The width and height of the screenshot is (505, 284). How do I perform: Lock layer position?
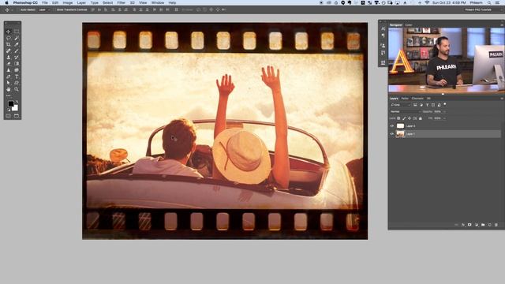click(x=410, y=118)
